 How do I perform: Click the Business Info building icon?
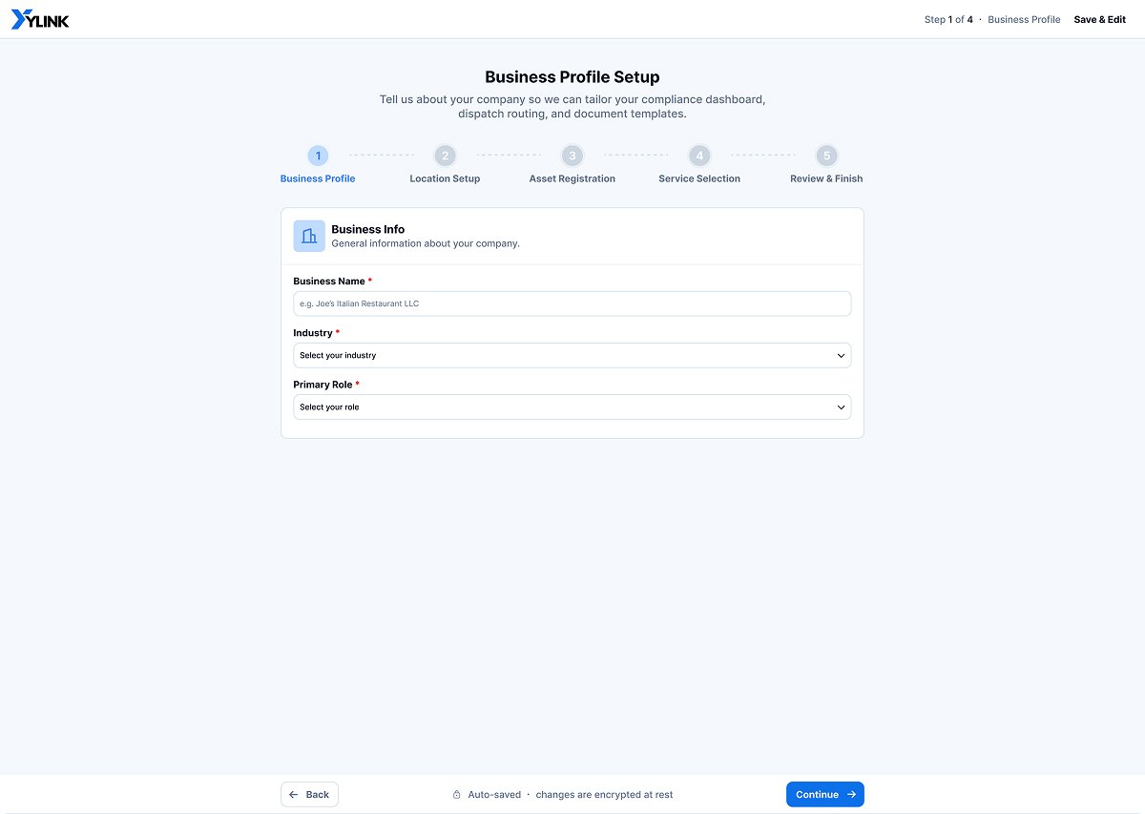[309, 236]
